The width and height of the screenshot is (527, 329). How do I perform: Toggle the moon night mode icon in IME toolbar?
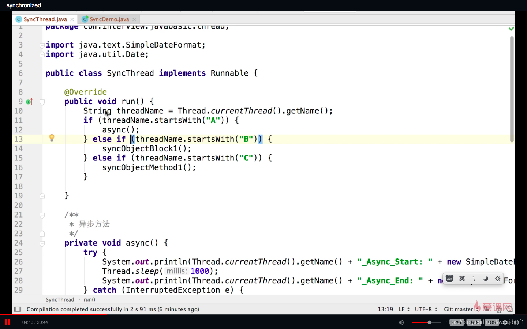tap(486, 279)
